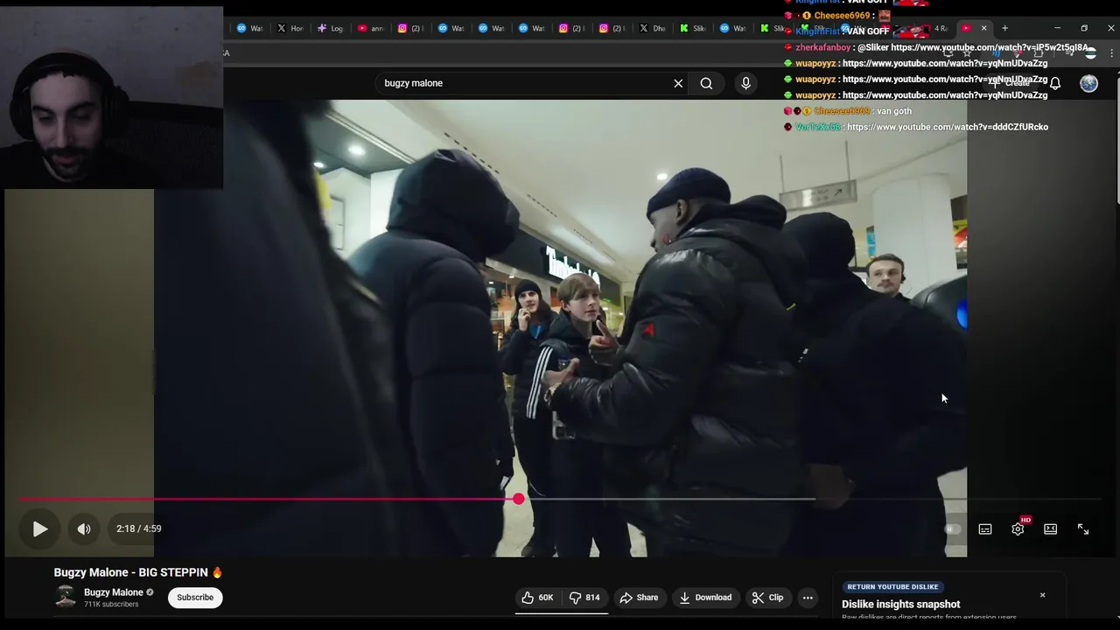Screen dimensions: 1120x630
Task: Open the Bugzy Malone channel avatar
Action: coord(66,598)
